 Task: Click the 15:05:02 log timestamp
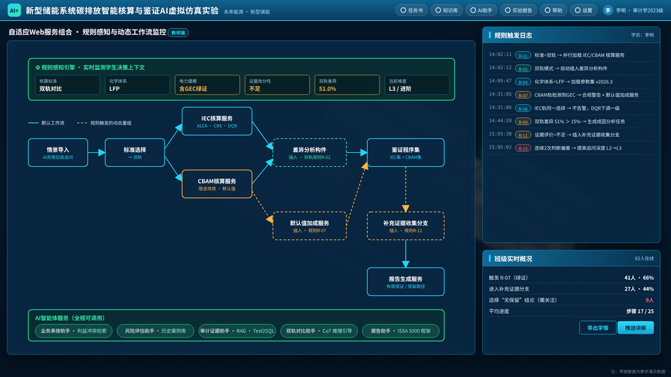click(x=500, y=147)
